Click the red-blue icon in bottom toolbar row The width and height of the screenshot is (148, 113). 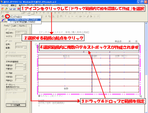coord(3,20)
